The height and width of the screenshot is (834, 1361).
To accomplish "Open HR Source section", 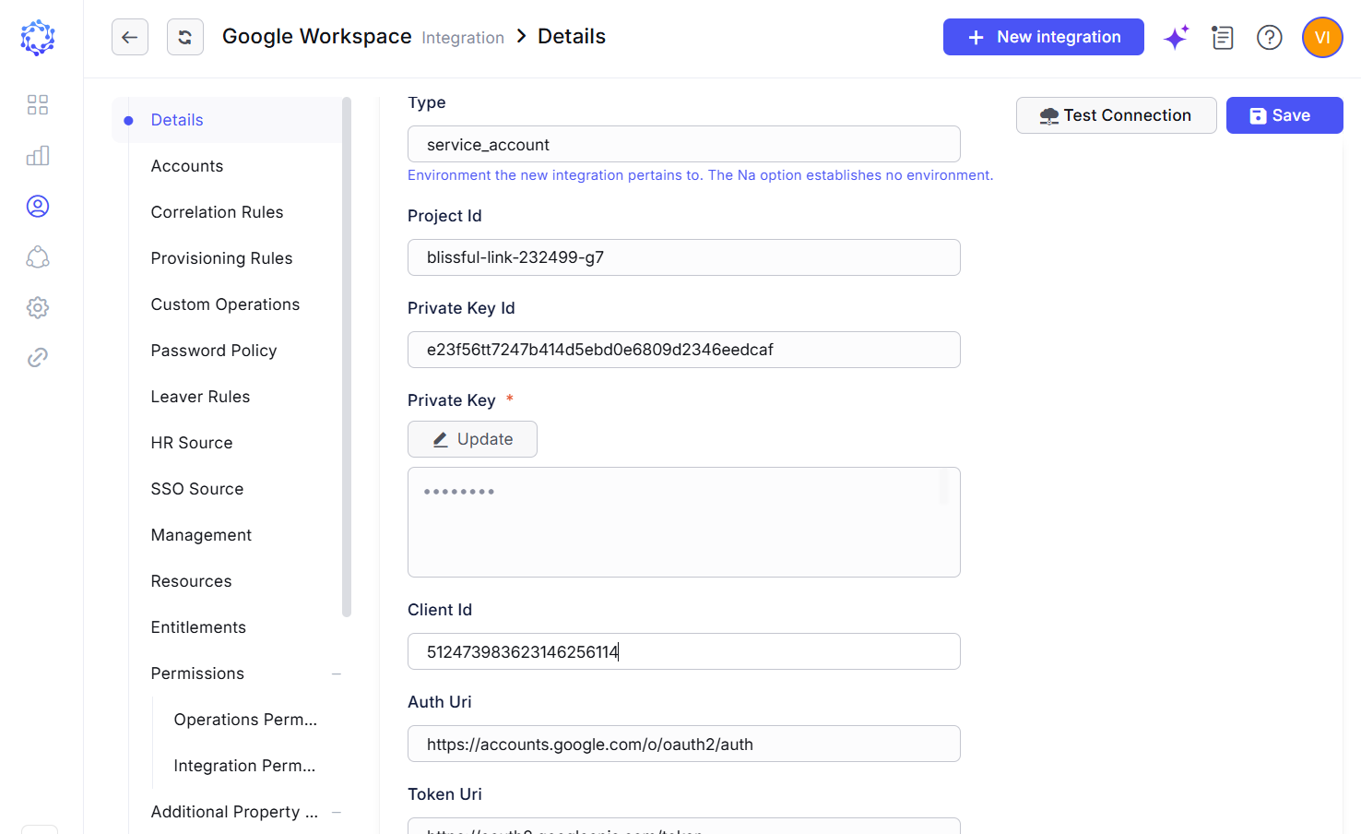I will 192,443.
